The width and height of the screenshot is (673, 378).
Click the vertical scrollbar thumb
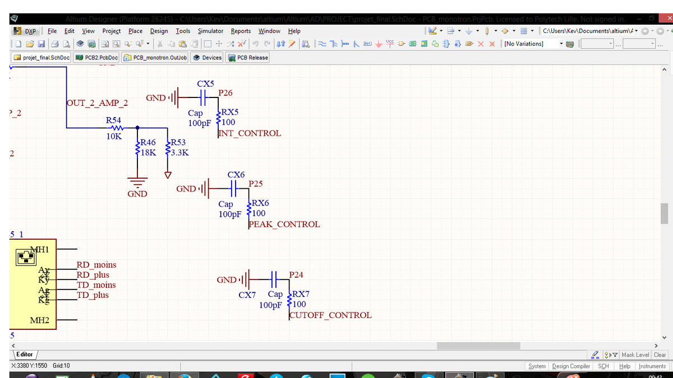tap(665, 213)
